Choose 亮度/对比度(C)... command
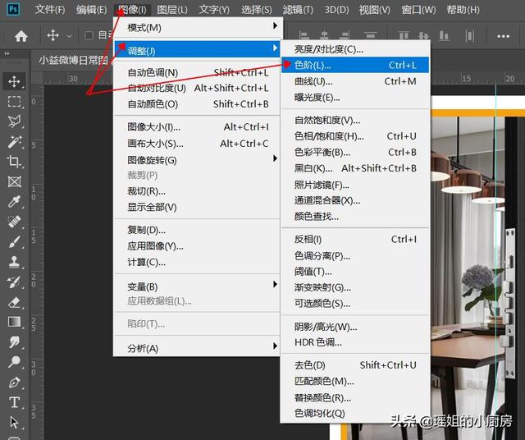Screen dimensions: 525x440 click(355, 49)
